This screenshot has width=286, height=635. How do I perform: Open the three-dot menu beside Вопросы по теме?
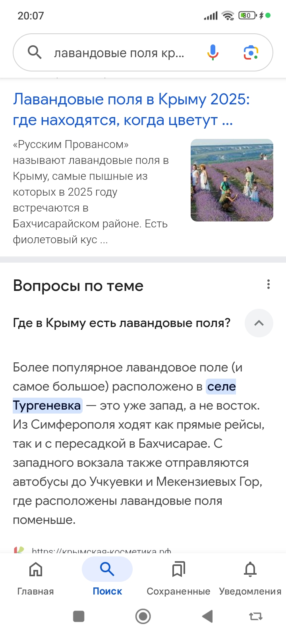coord(269,284)
